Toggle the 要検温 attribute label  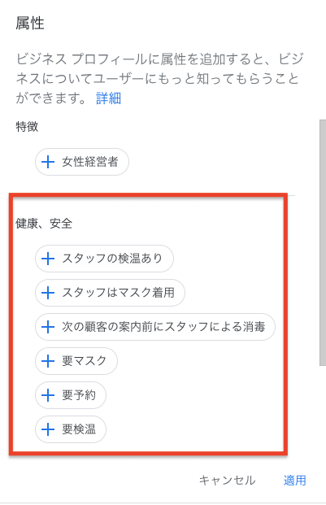79,429
